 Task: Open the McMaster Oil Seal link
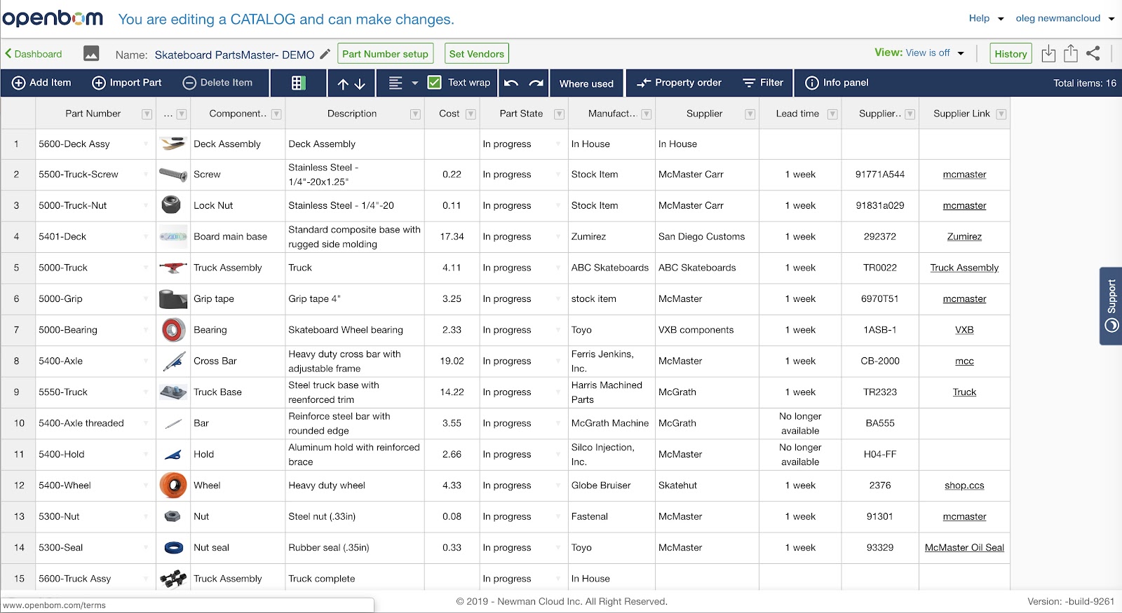(x=964, y=548)
